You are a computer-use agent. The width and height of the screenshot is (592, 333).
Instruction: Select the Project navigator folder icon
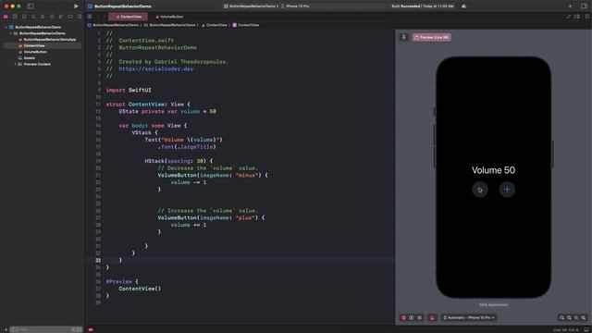[6, 17]
